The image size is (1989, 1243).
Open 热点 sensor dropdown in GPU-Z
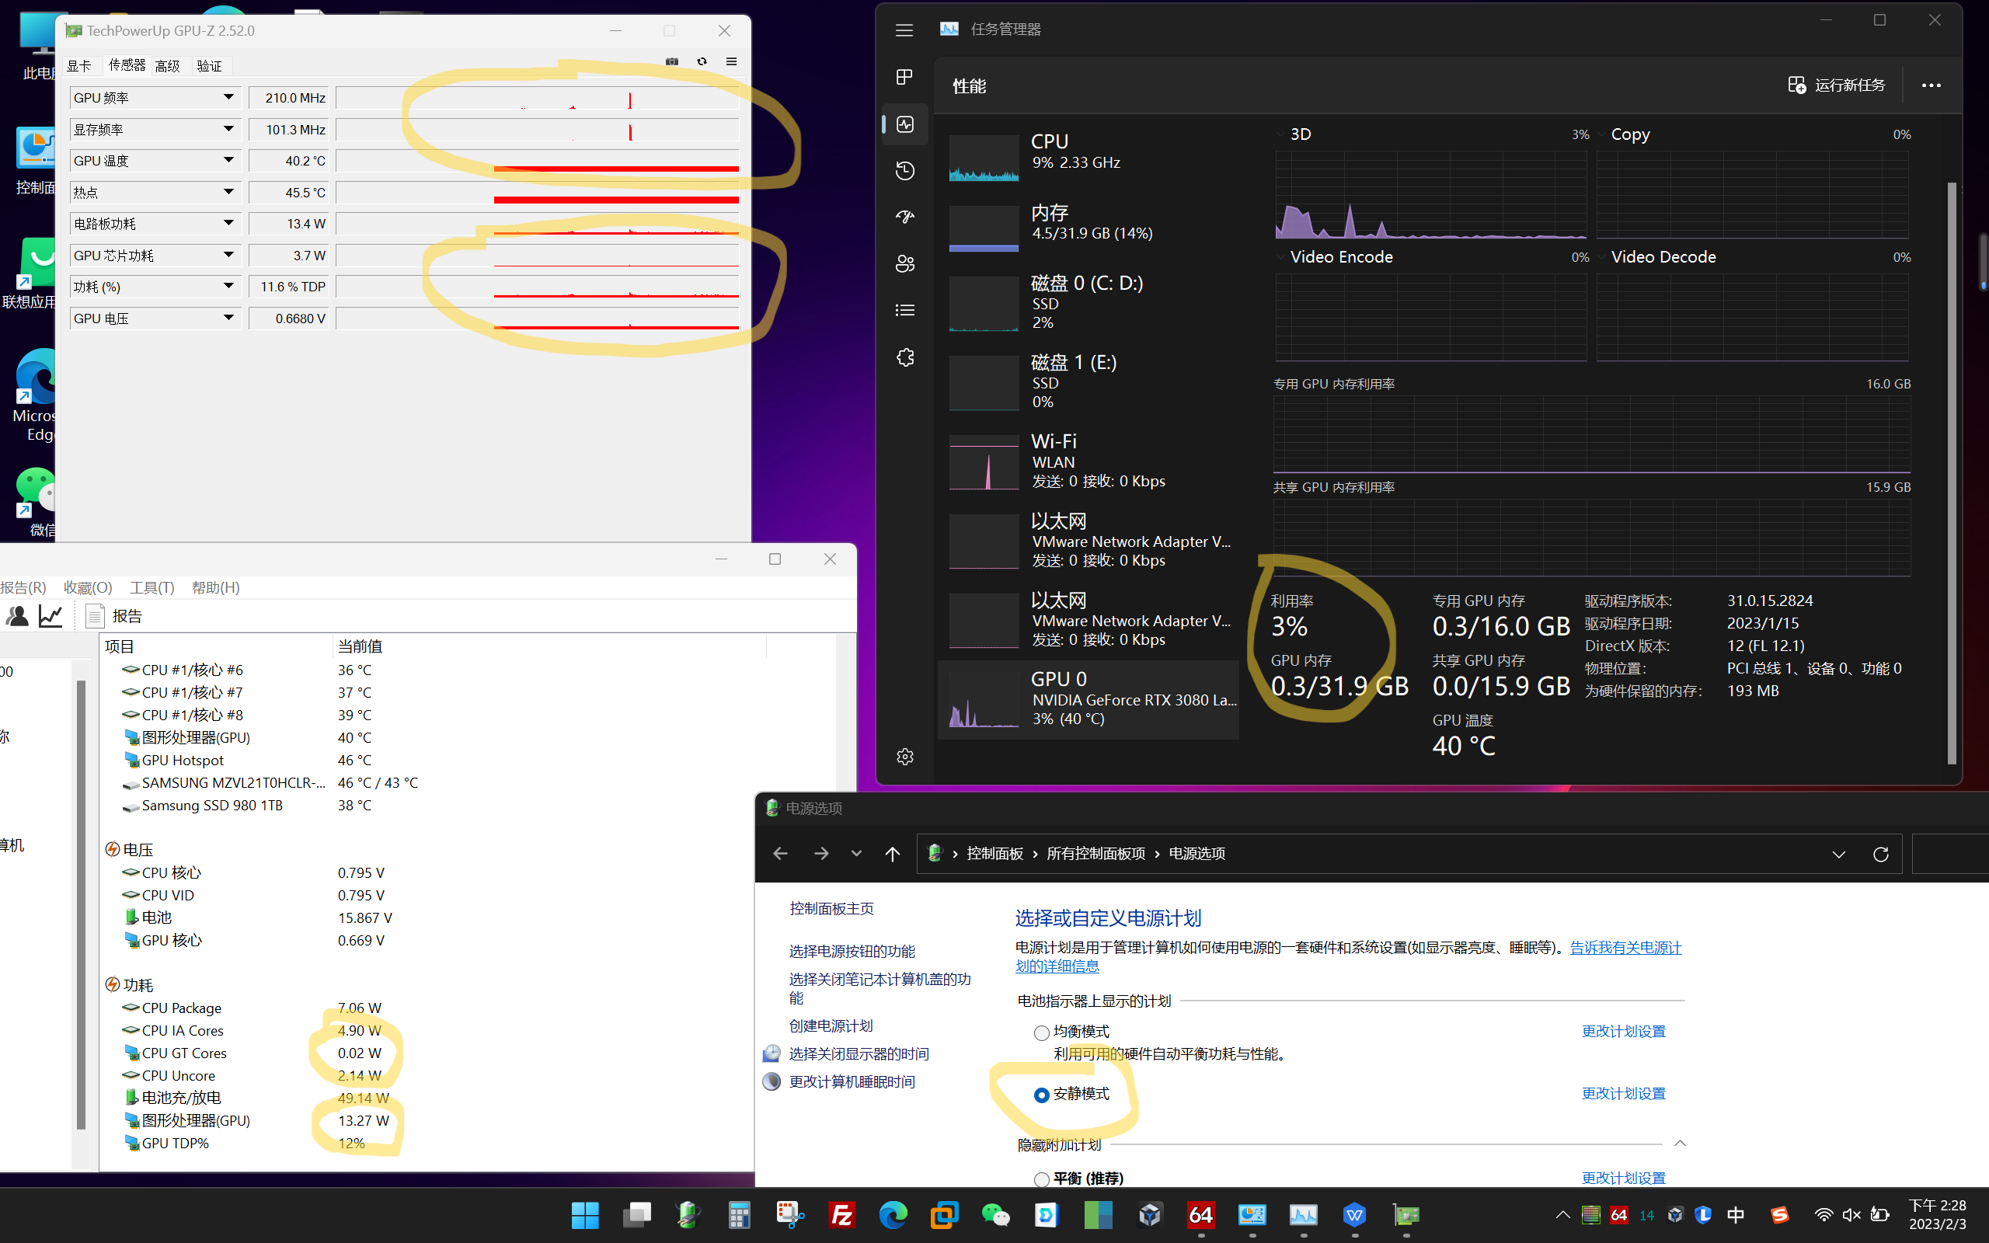click(228, 193)
